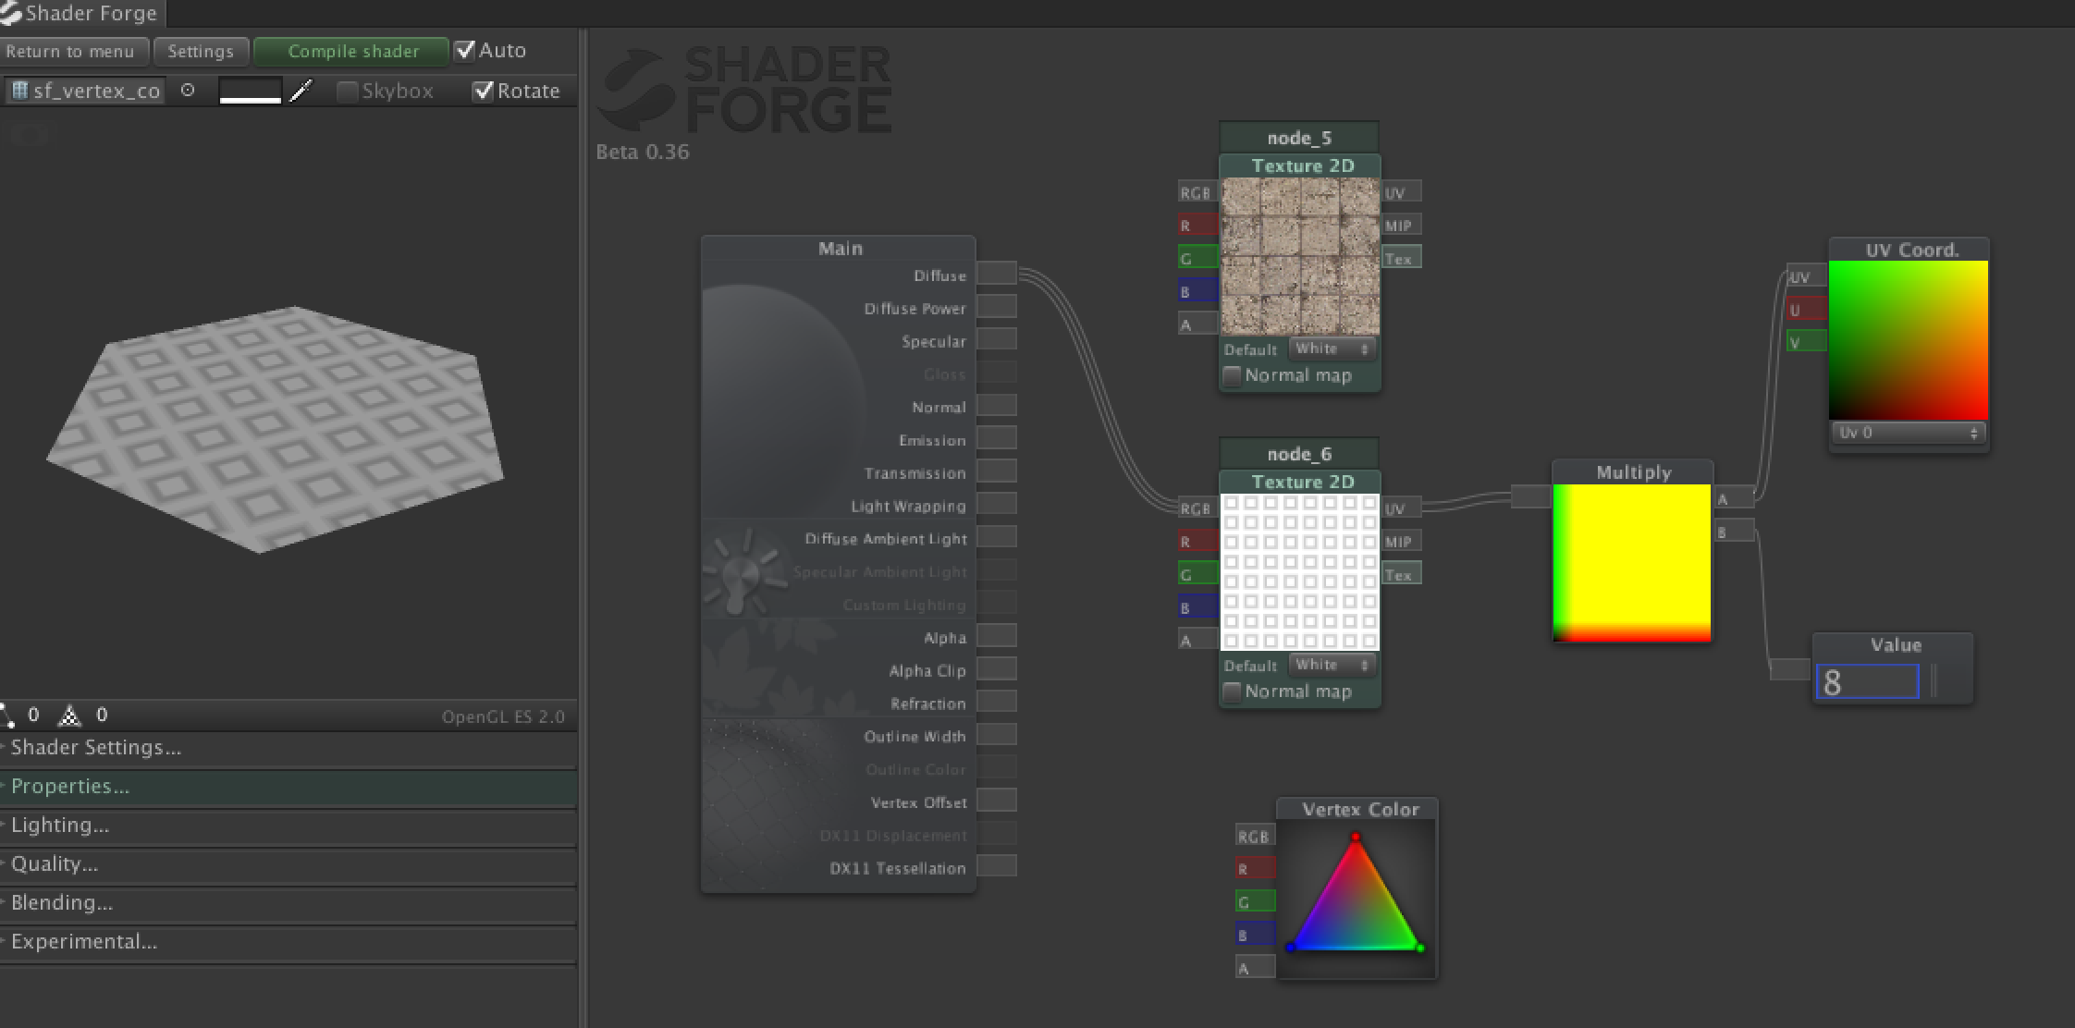Click the mesh grid icon before sf_vertex_co
The image size is (2075, 1028).
point(19,91)
